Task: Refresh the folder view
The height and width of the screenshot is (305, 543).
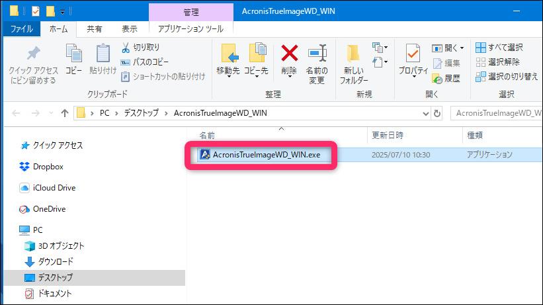Action: pyautogui.click(x=437, y=113)
